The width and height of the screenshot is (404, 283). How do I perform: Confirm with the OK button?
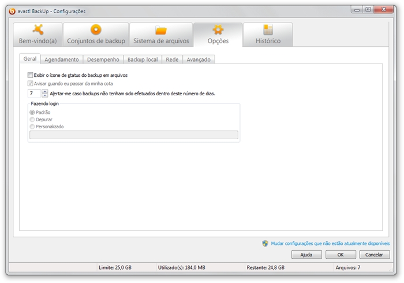[x=341, y=255]
